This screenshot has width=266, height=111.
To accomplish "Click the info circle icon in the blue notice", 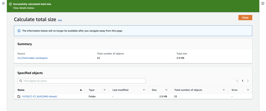I will (x=19, y=31).
